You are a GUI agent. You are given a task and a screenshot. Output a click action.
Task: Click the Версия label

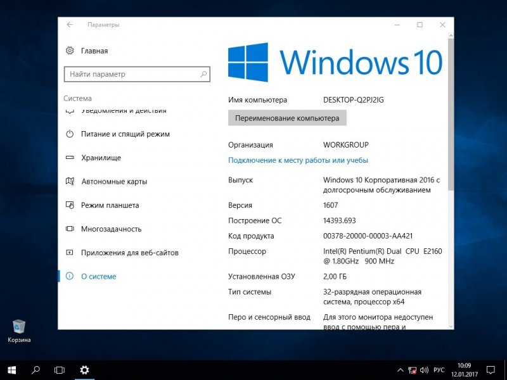click(x=240, y=205)
